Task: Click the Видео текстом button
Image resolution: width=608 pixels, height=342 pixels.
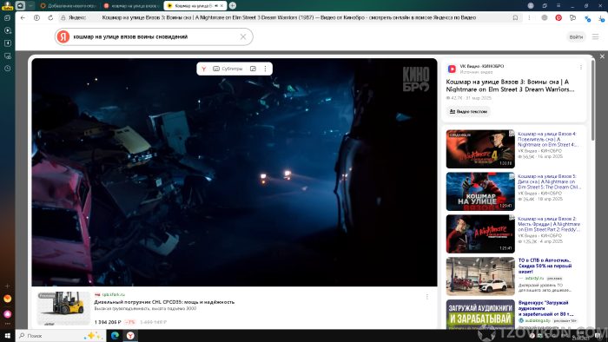Action: click(468, 112)
